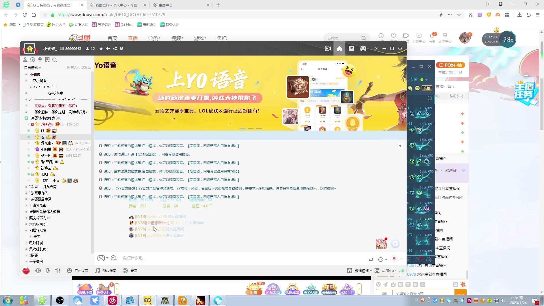Image resolution: width=544 pixels, height=306 pixels.
Task: Expand the 频道模板 channel template menu
Action: coord(360,271)
